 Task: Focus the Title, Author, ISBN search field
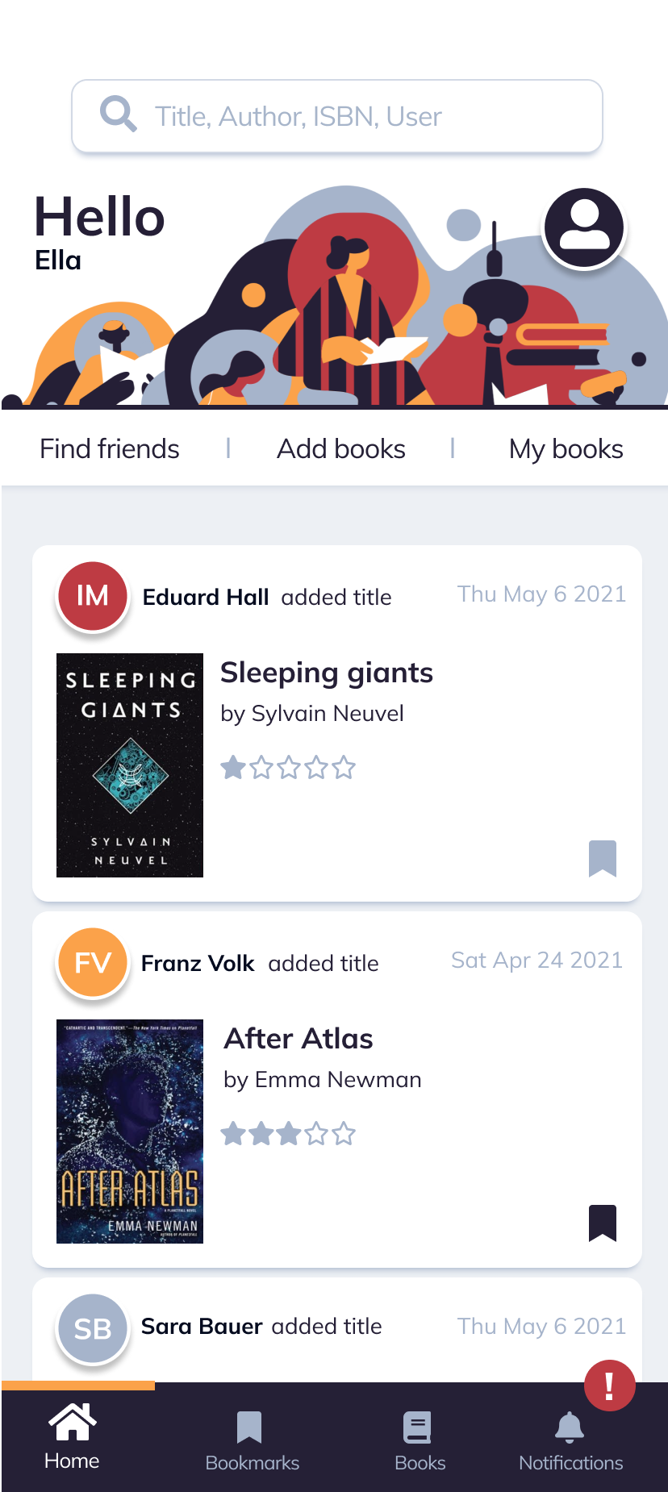point(337,116)
